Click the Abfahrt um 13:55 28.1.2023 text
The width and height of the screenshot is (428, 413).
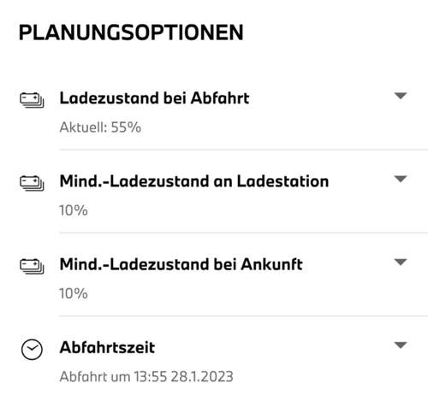tap(146, 376)
